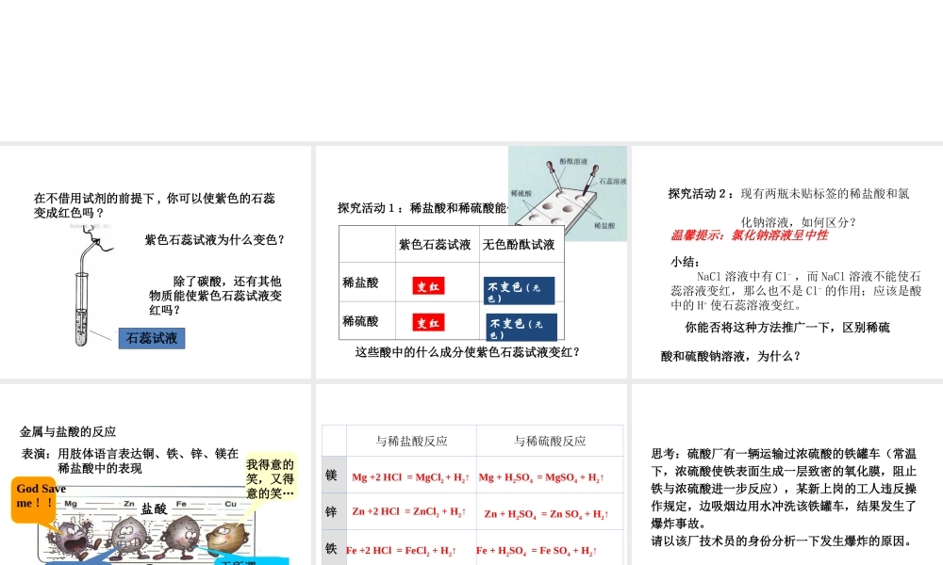Select the equation Fe + H₂SO₄ = FeSO₄ + H₂↑
943x565 pixels.
coord(537,550)
